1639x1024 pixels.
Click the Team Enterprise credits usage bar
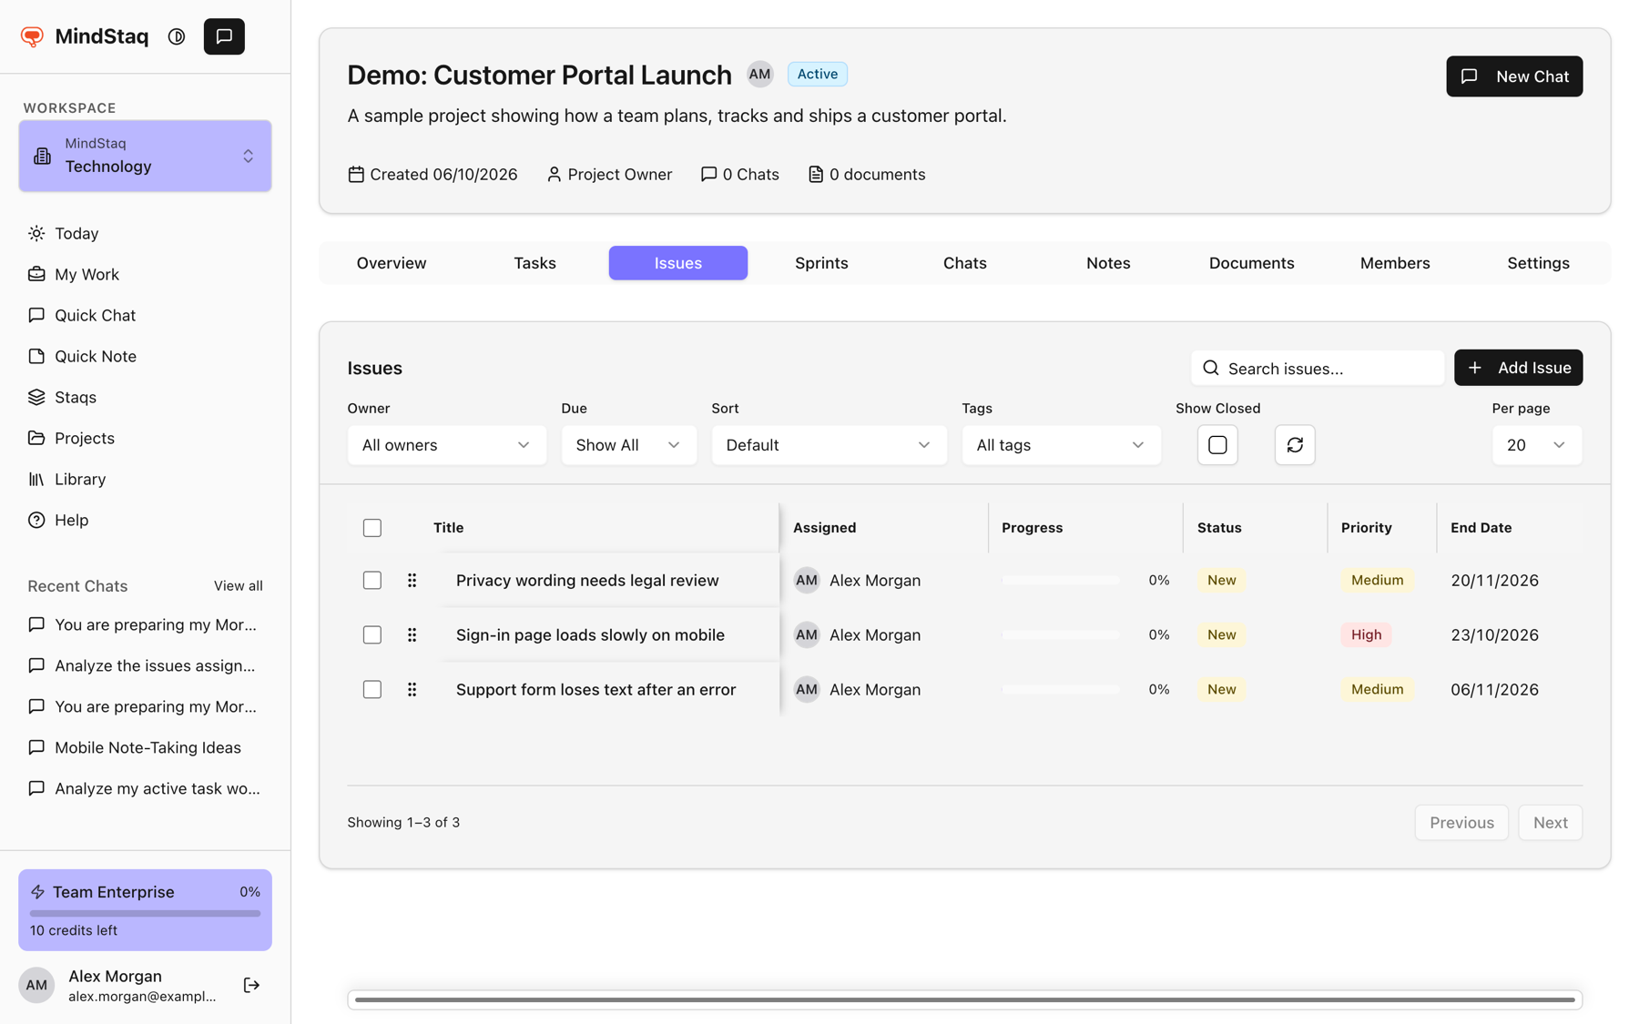click(145, 913)
